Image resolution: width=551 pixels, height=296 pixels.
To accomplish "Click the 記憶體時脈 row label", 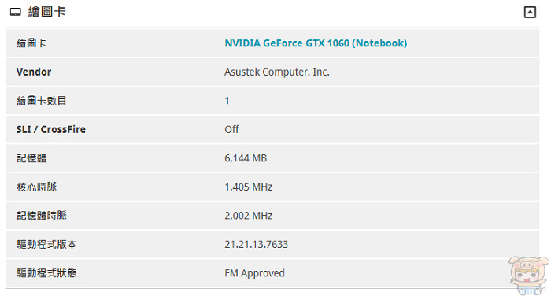I will click(42, 216).
